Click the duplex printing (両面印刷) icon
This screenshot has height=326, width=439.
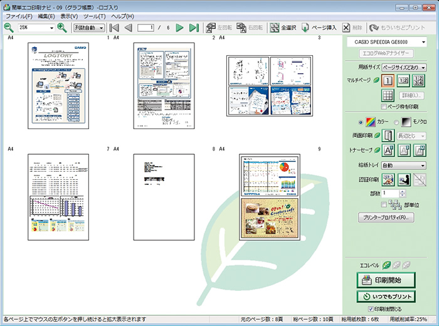388,135
